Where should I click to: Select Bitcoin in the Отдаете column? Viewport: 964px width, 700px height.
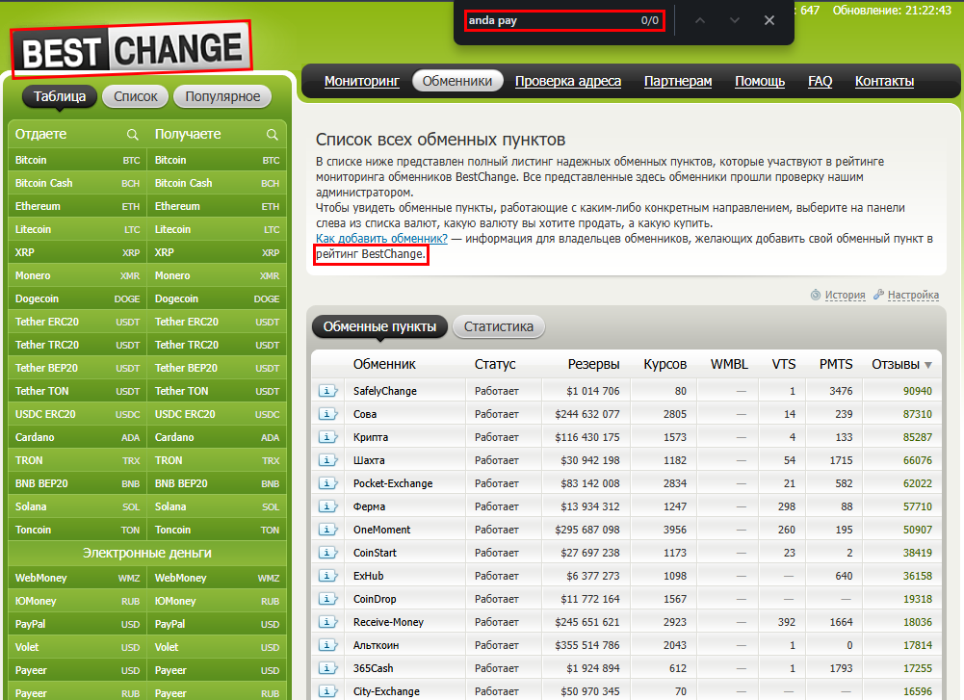click(31, 160)
